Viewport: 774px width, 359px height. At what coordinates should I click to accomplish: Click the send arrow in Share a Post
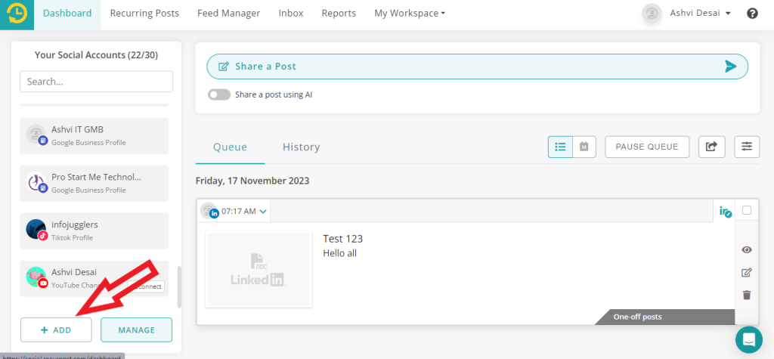[x=731, y=67]
